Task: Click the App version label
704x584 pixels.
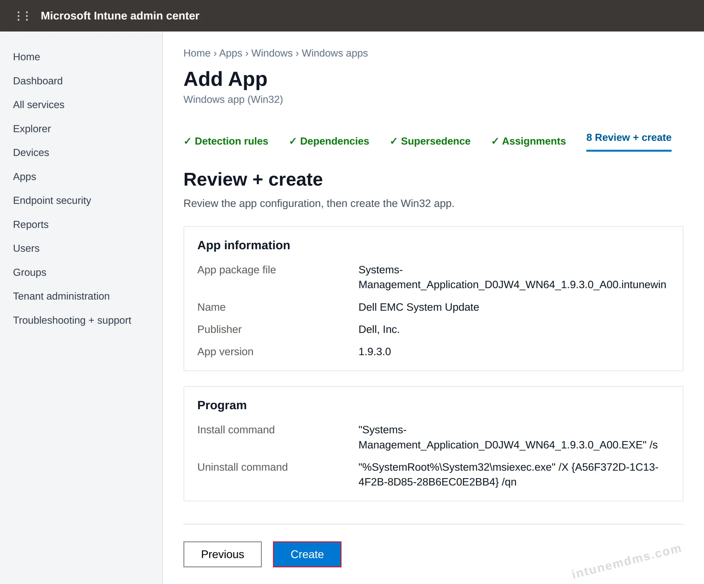Action: (225, 351)
